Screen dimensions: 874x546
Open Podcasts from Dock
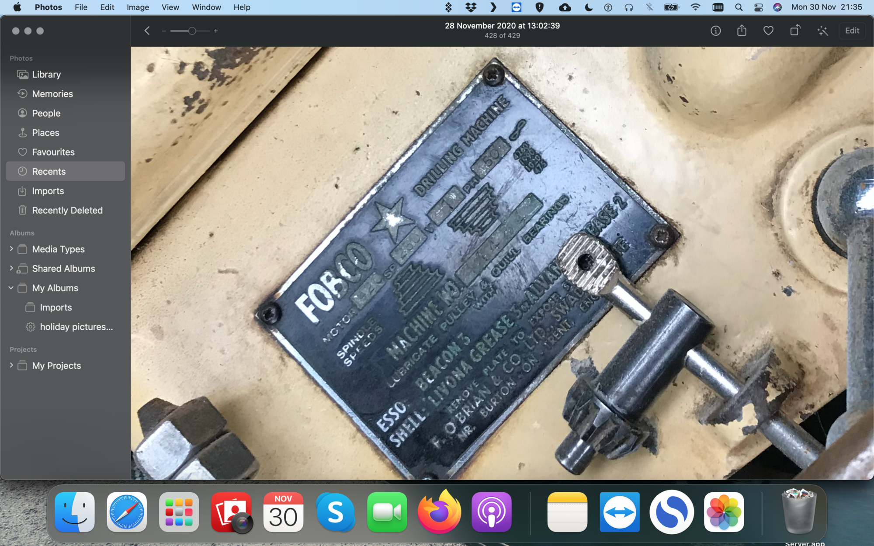point(492,512)
